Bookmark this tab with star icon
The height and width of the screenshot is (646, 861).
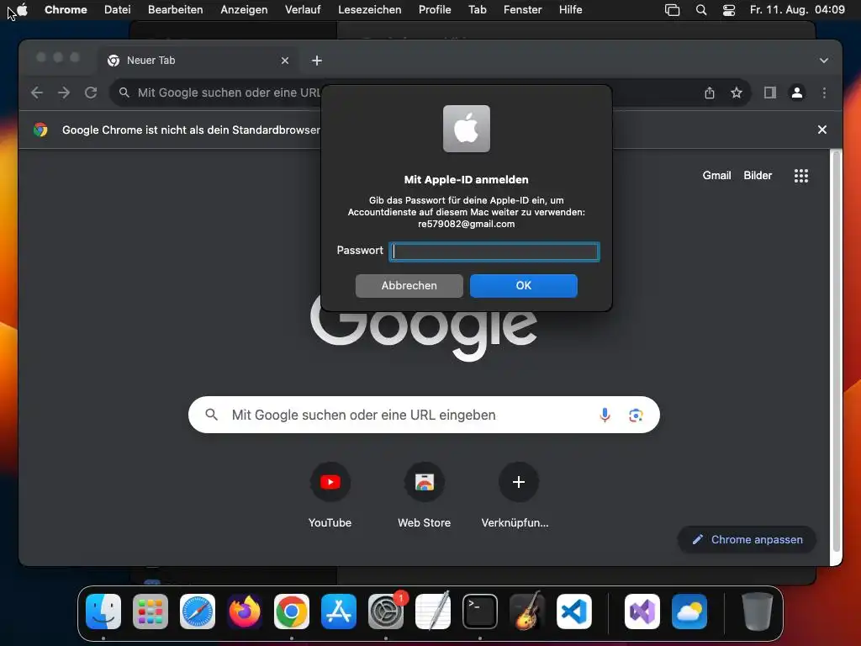(737, 93)
